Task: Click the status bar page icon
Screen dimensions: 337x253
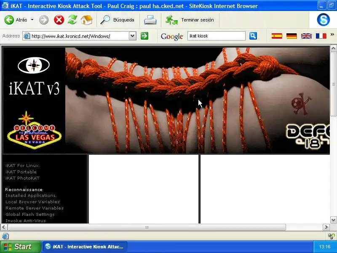Action: [5, 236]
